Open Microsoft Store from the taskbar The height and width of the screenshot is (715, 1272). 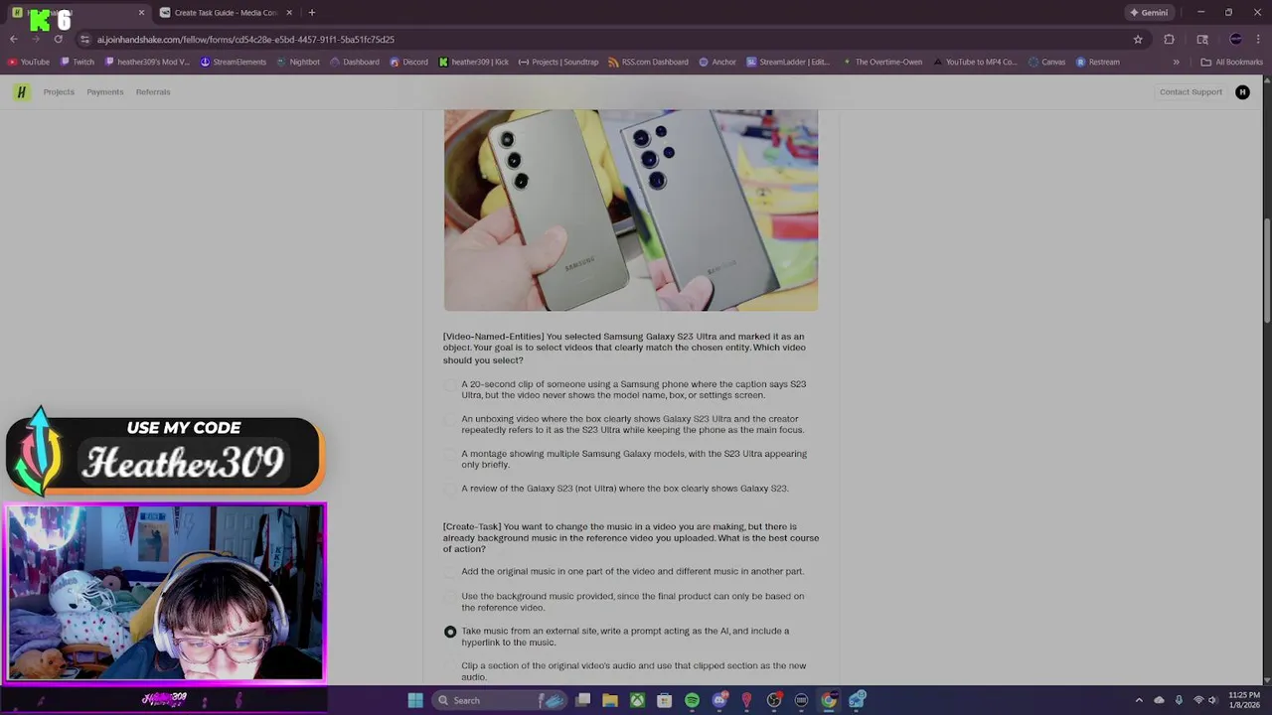(664, 700)
